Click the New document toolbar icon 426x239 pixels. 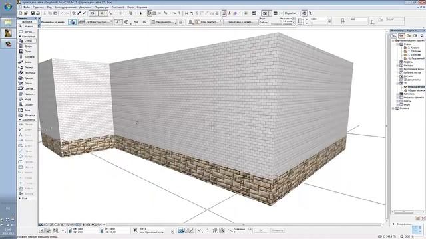tap(21, 13)
